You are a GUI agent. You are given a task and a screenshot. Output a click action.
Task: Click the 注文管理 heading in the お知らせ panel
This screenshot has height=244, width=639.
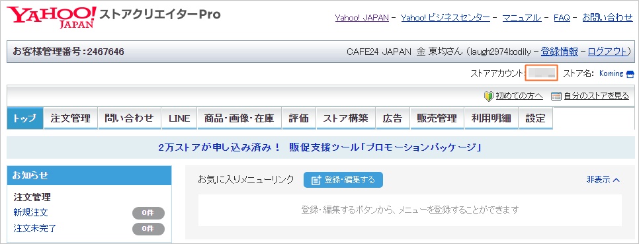(x=32, y=198)
